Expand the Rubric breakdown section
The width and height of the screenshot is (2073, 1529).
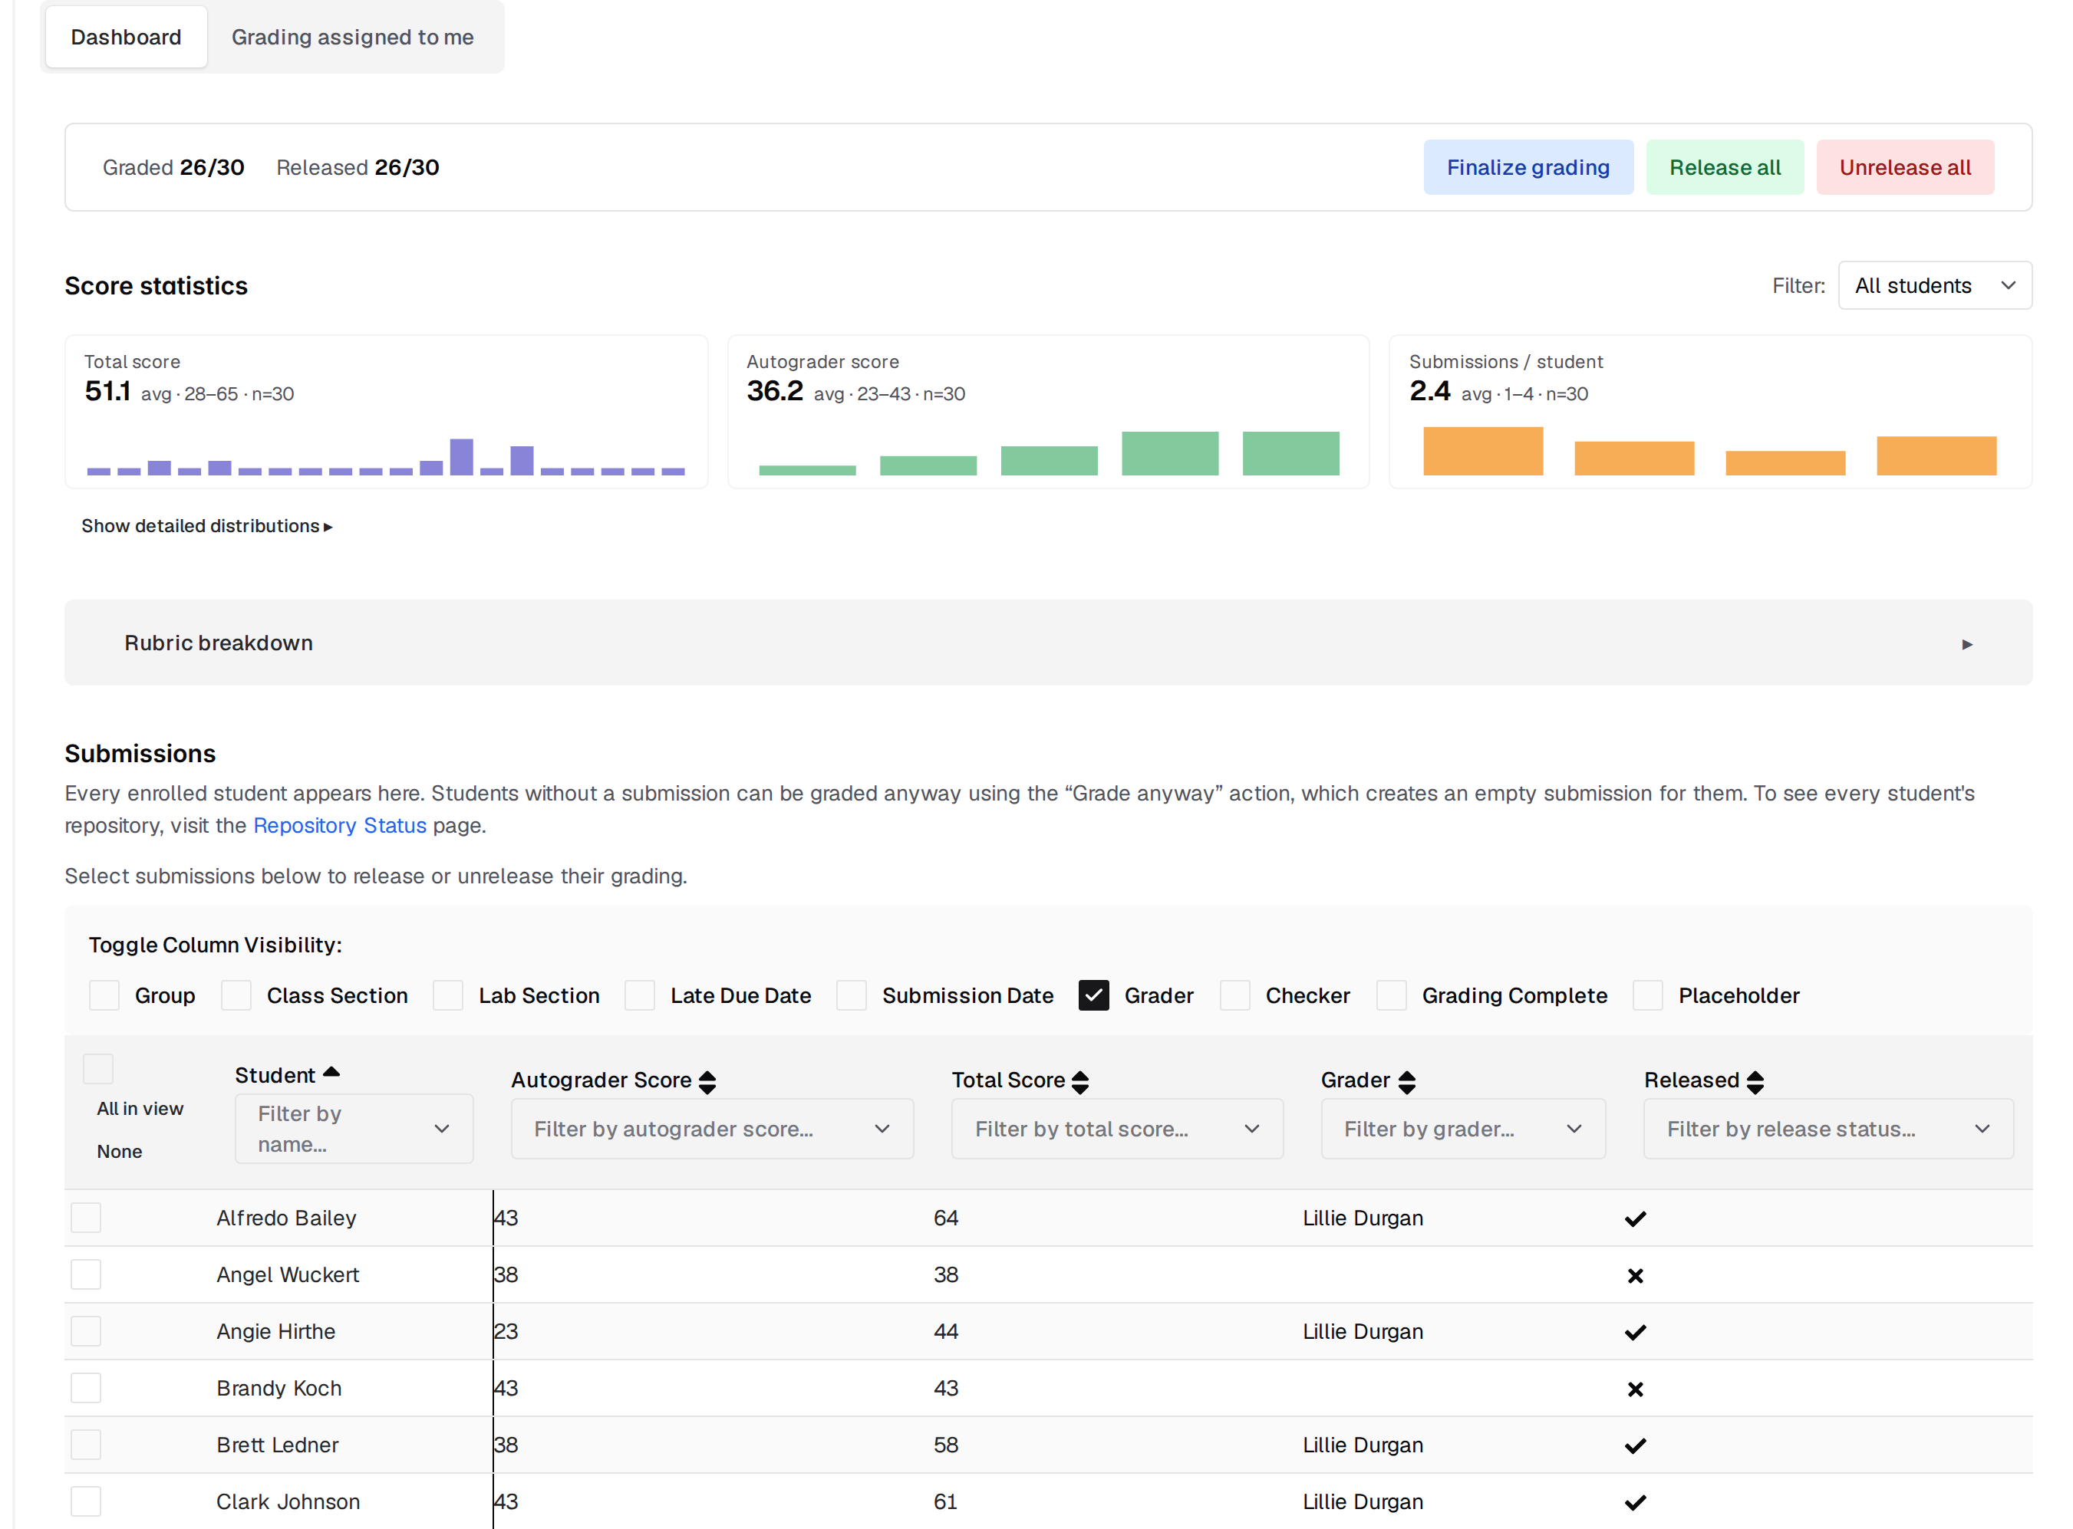click(1048, 643)
